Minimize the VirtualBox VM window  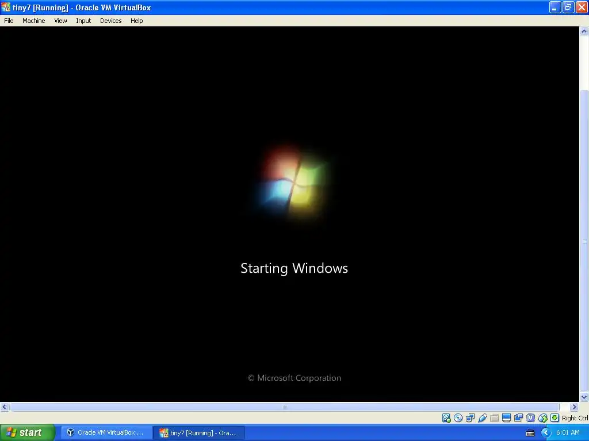point(555,7)
